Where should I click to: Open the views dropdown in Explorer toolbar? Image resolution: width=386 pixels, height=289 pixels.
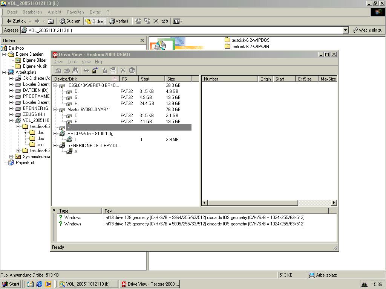click(x=178, y=21)
